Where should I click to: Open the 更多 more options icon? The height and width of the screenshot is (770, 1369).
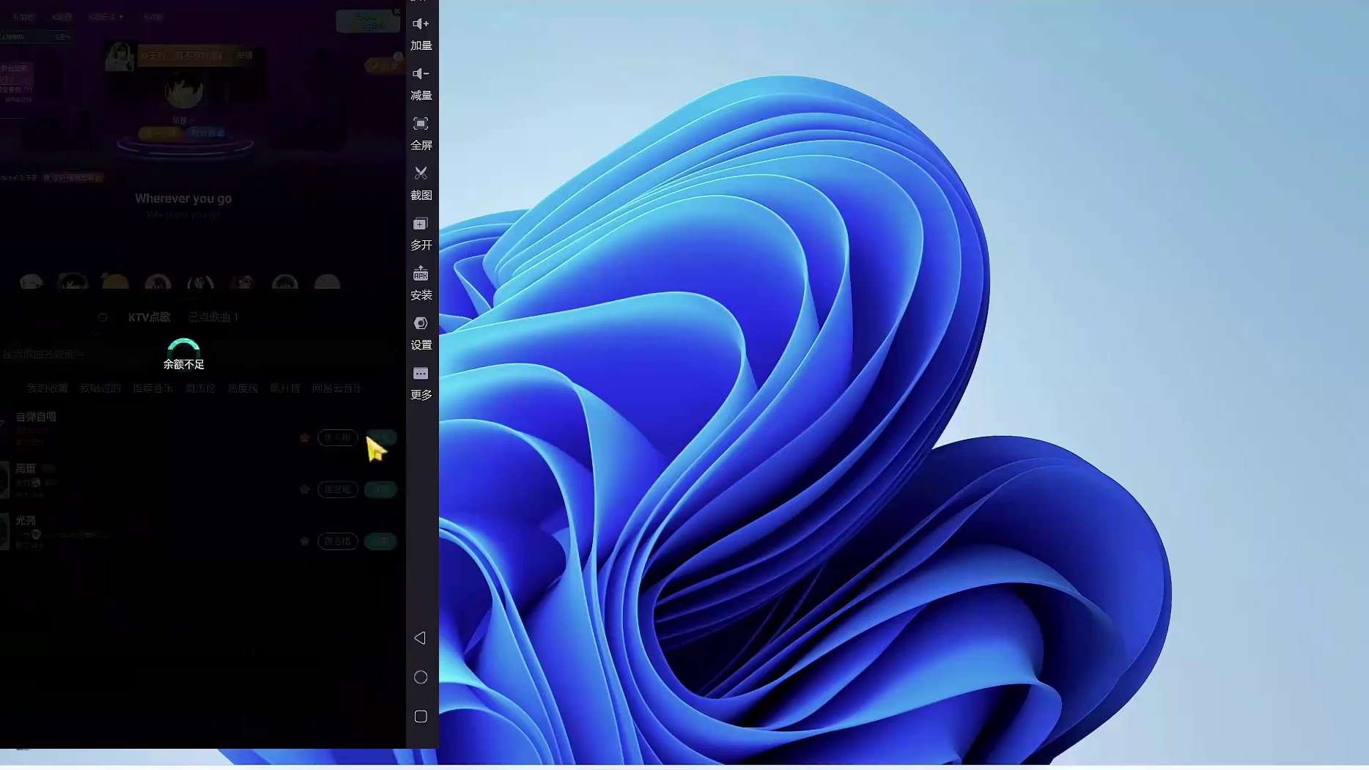421,374
